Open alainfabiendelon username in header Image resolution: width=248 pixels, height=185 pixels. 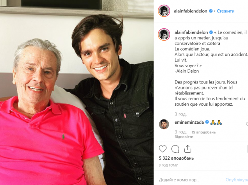point(191,11)
